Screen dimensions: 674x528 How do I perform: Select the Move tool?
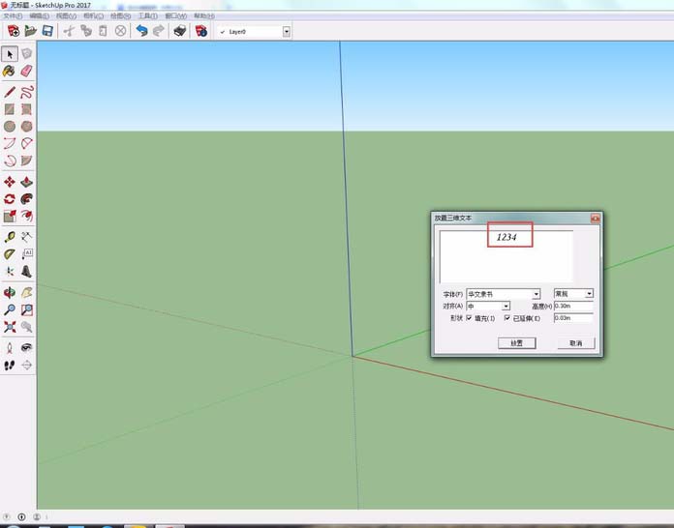10,182
